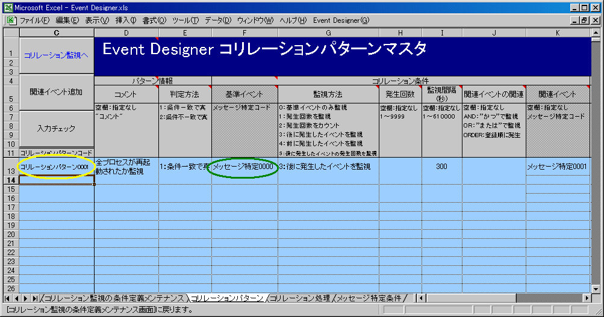Click next sheet tab navigation arrow
The width and height of the screenshot is (604, 317).
coord(25,298)
